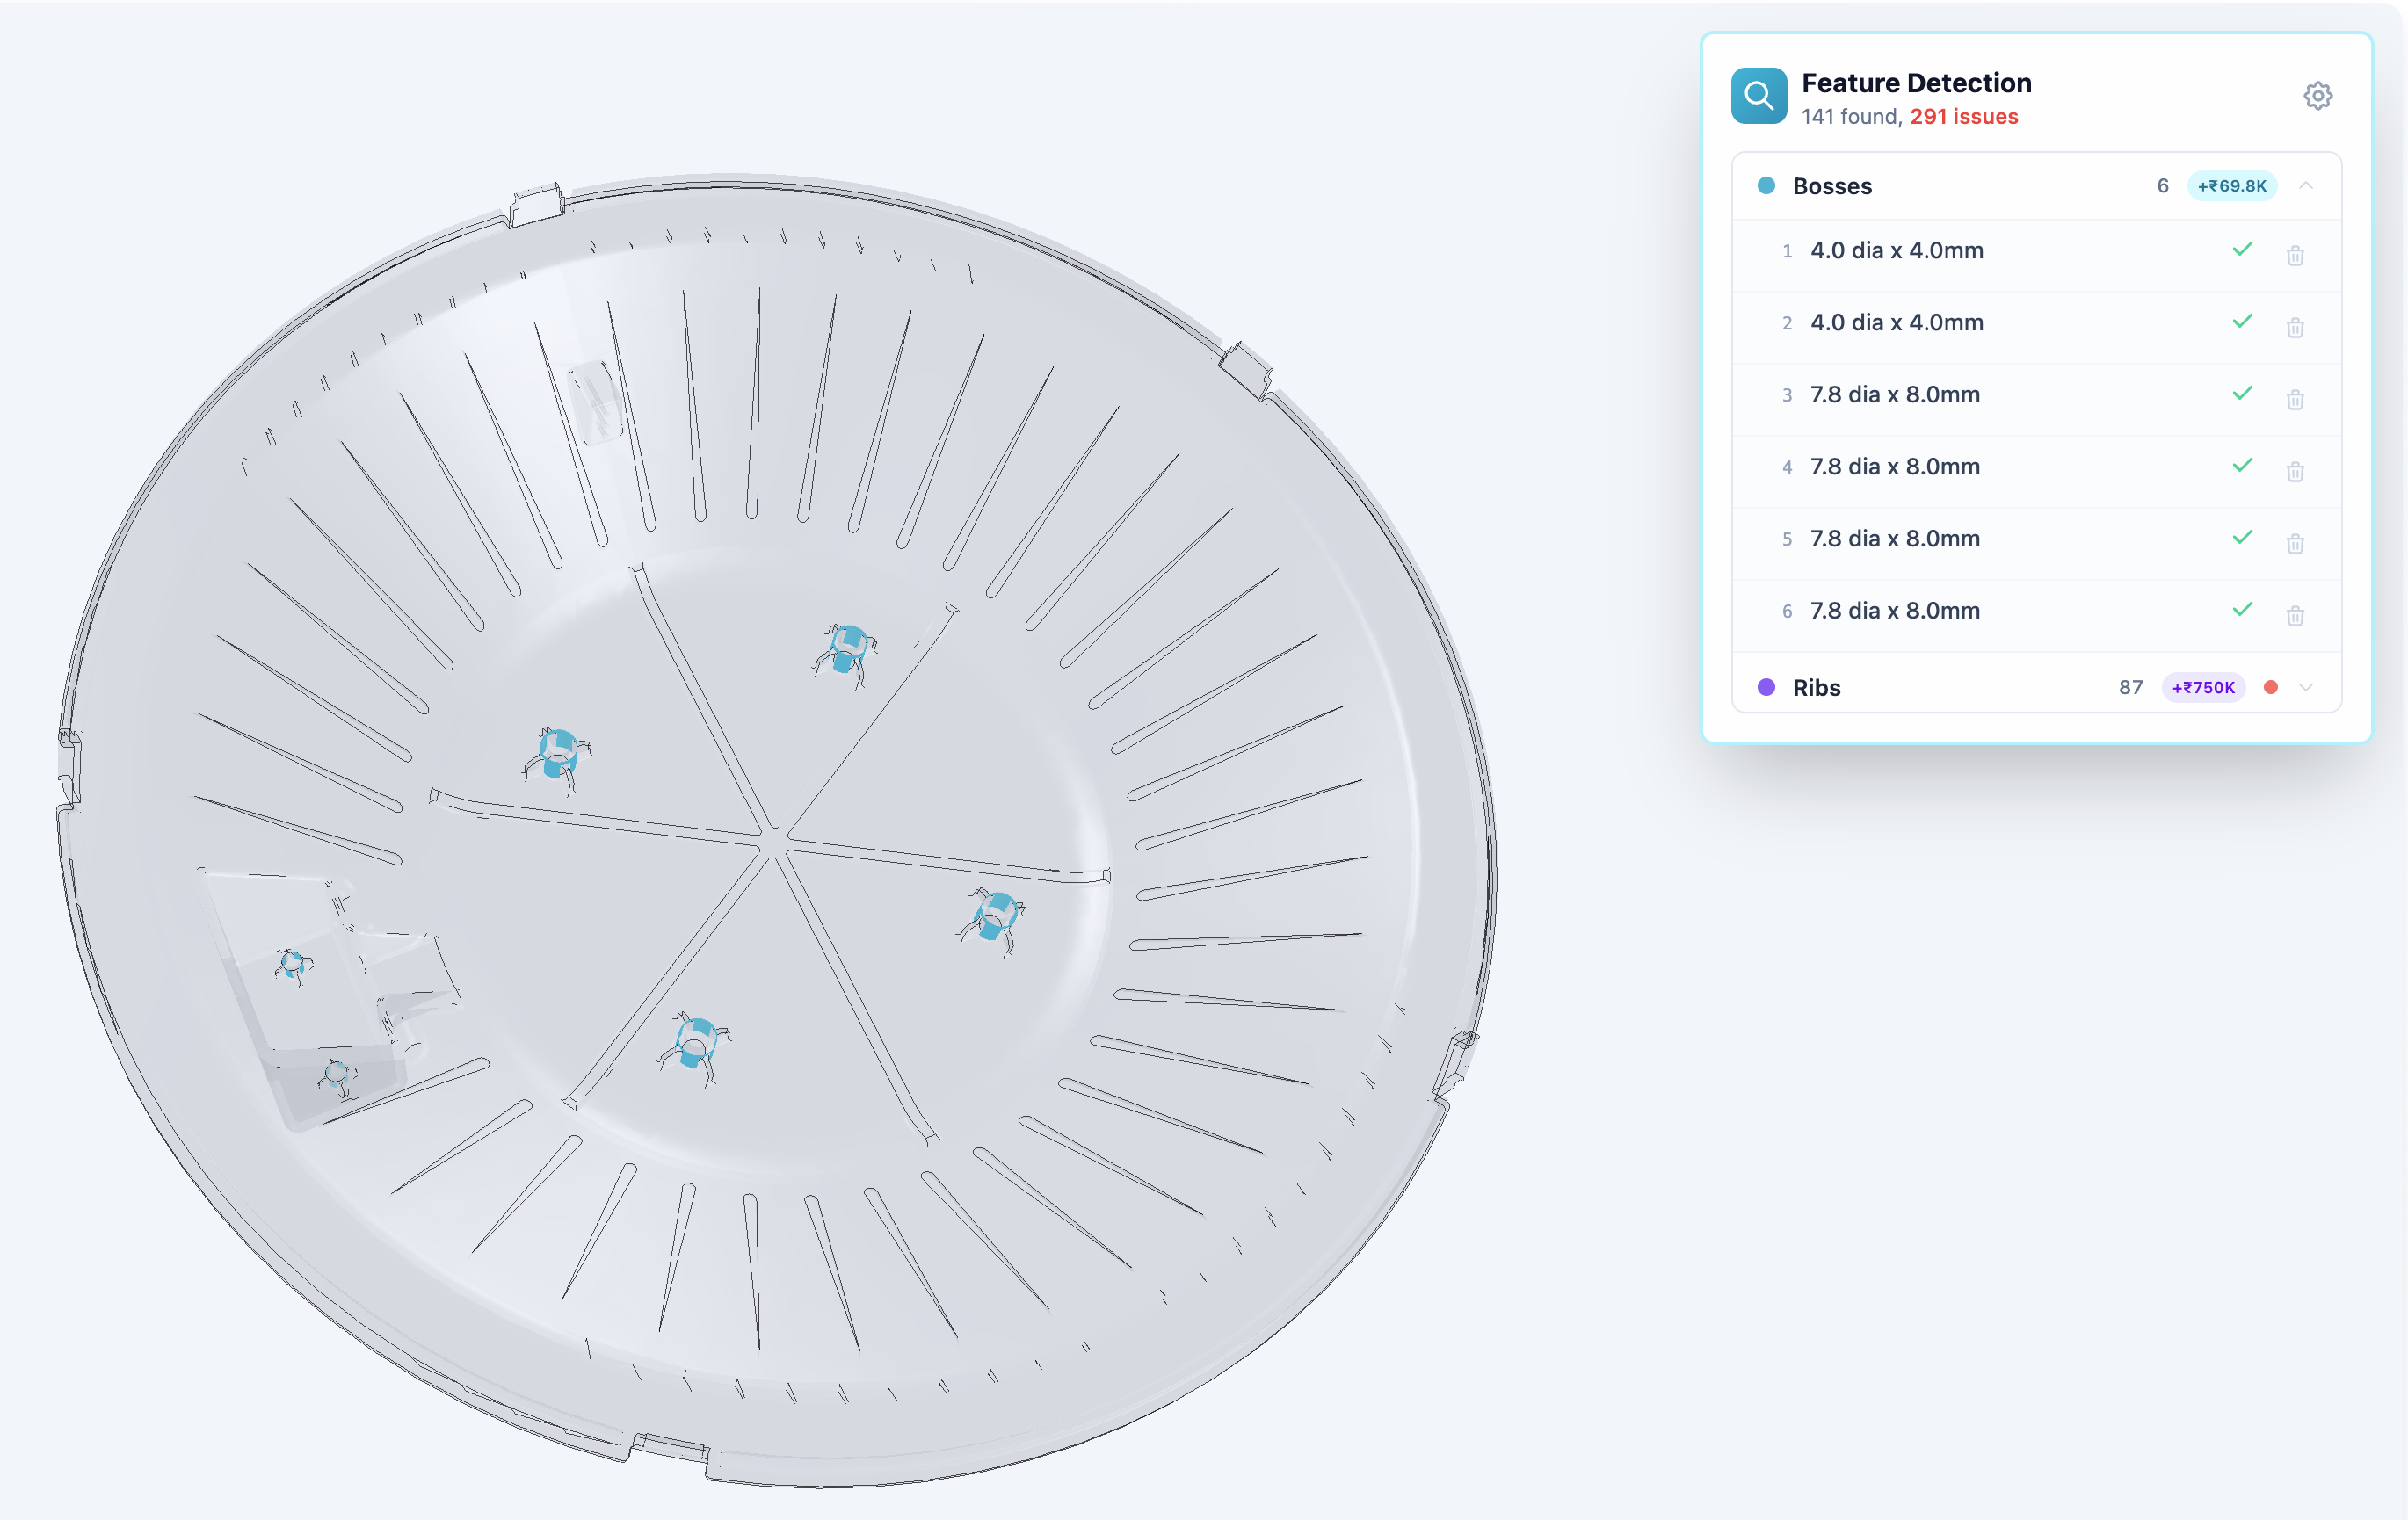This screenshot has height=1520, width=2408.
Task: Click the +₹69.8K cost badge for Bosses
Action: pos(2232,186)
